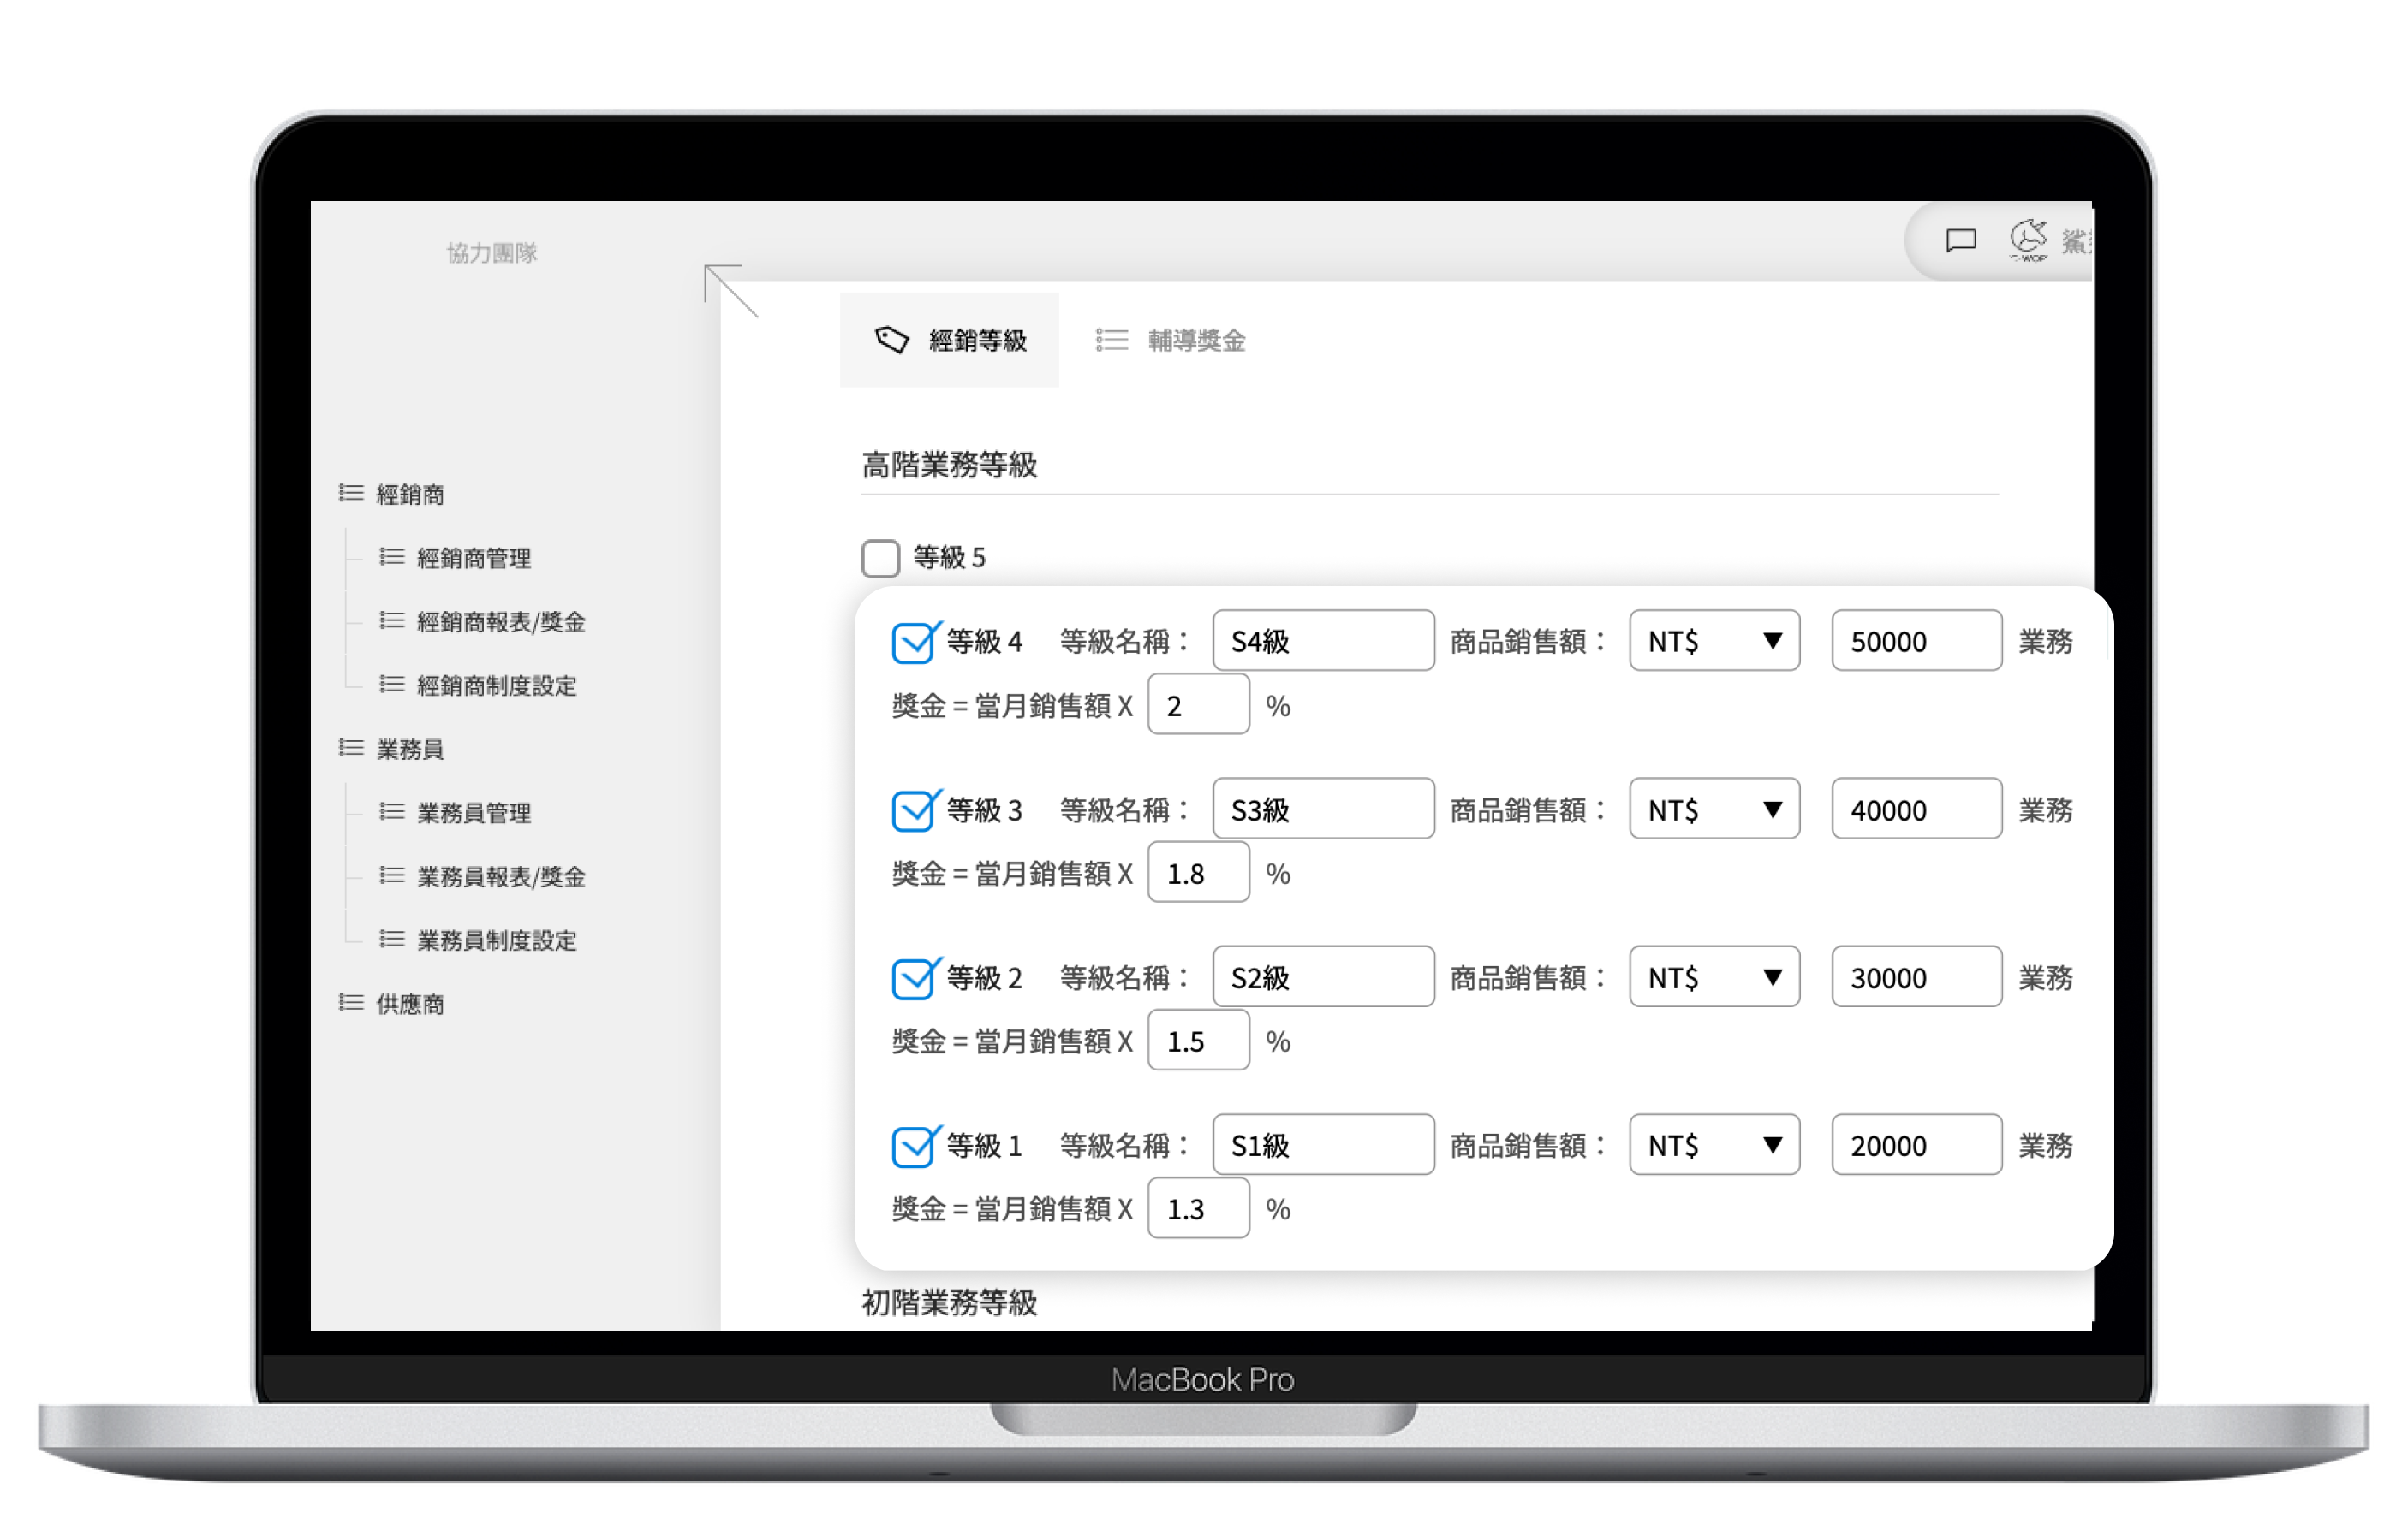Screen dimensions: 2408x1530
Task: Click the list icon beside 經銷商管理
Action: pos(392,558)
